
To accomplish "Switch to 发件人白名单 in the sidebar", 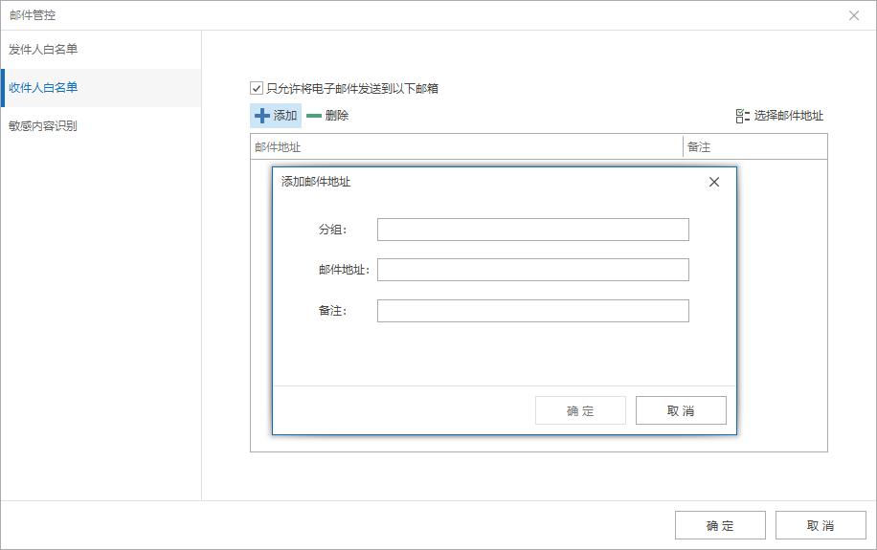I will coord(44,50).
